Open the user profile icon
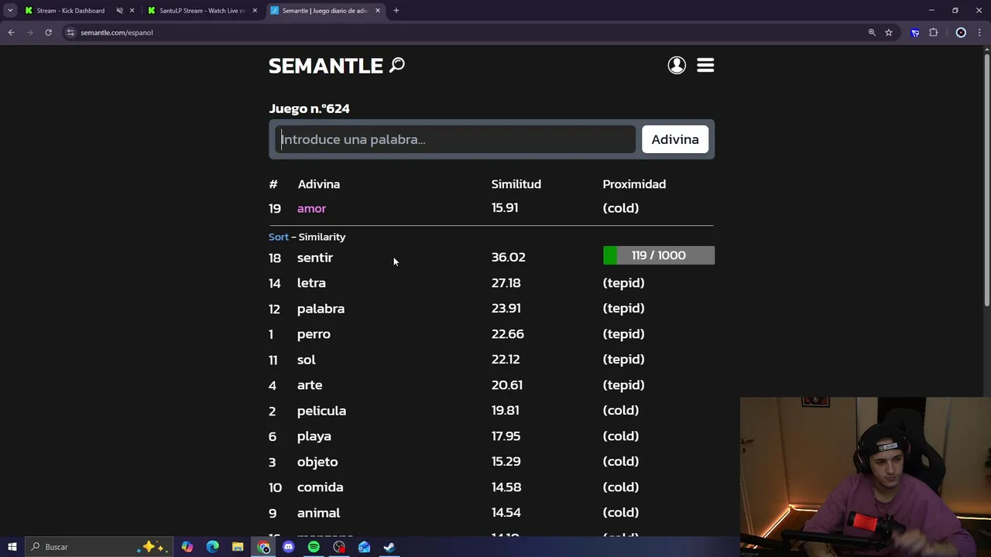Viewport: 991px width, 557px height. pyautogui.click(x=677, y=65)
